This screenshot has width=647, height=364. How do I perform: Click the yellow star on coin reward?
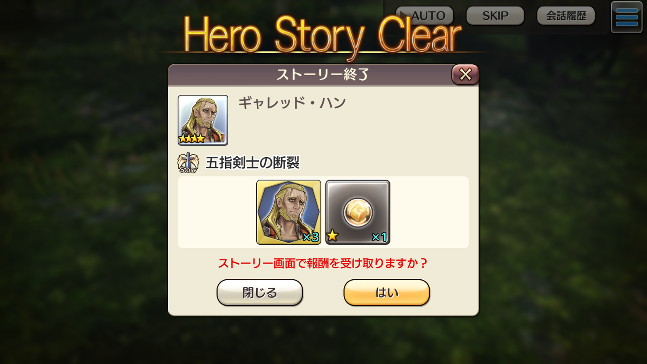point(332,236)
